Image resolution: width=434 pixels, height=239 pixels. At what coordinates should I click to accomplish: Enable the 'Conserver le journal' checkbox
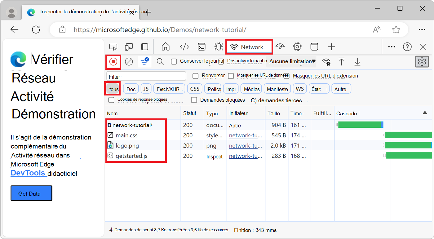(x=174, y=61)
